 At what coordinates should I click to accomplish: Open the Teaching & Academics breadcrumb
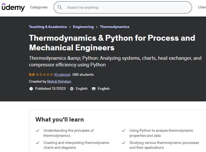pyautogui.click(x=48, y=27)
